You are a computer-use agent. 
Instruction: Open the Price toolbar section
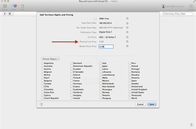(14, 7)
